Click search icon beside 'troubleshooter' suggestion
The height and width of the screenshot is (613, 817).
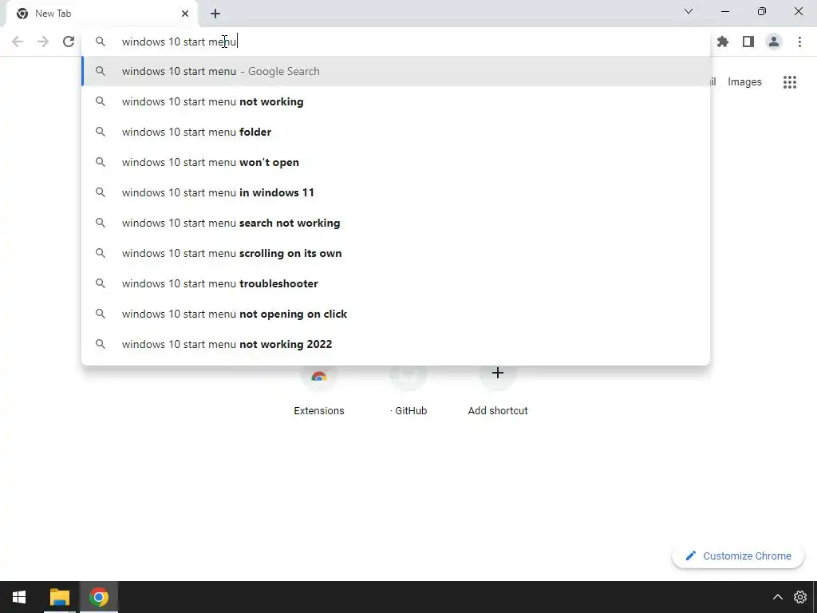(101, 283)
